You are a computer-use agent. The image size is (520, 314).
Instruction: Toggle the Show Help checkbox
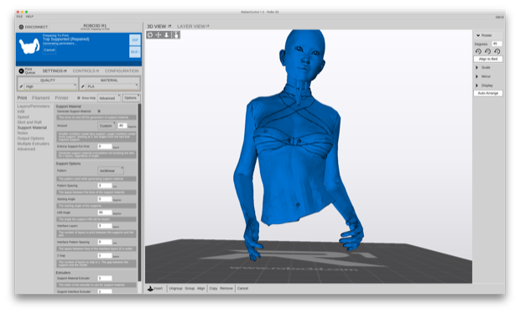(79, 98)
